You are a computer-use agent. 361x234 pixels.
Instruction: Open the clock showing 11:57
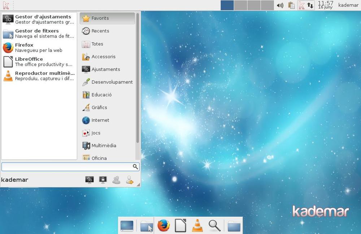325,5
